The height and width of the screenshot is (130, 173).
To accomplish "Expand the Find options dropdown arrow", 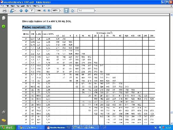I will 95,11.
